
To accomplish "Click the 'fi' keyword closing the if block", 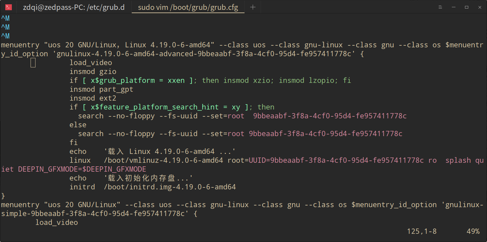I will click(74, 142).
